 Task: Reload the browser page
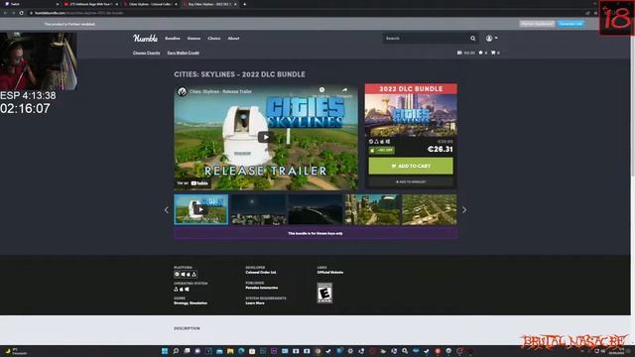click(x=21, y=13)
